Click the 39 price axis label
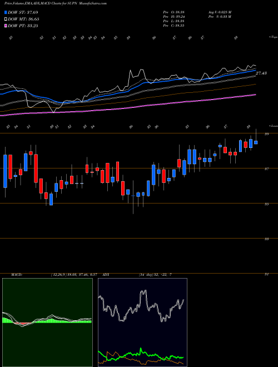Viewport: 278px width, 367px height. tap(266, 134)
